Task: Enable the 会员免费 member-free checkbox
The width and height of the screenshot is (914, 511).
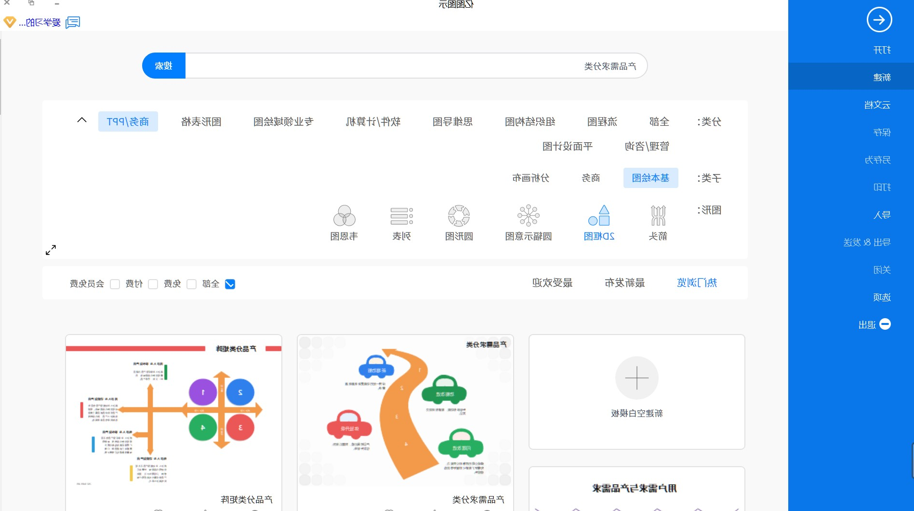Action: tap(115, 284)
